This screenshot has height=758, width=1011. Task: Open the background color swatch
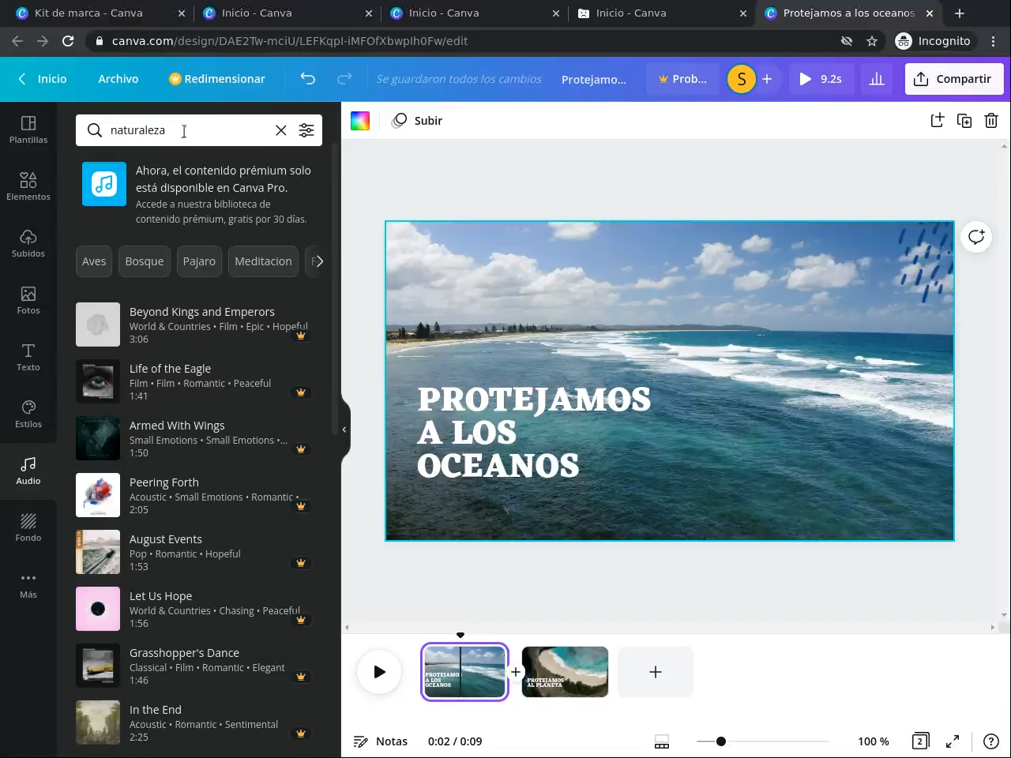(360, 121)
